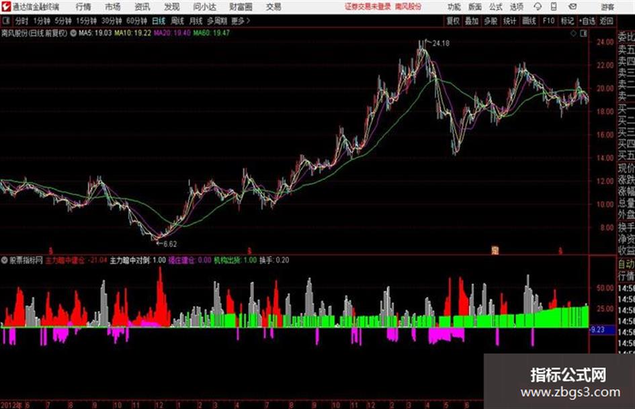Select the 月线 monthly period tab

coord(196,21)
